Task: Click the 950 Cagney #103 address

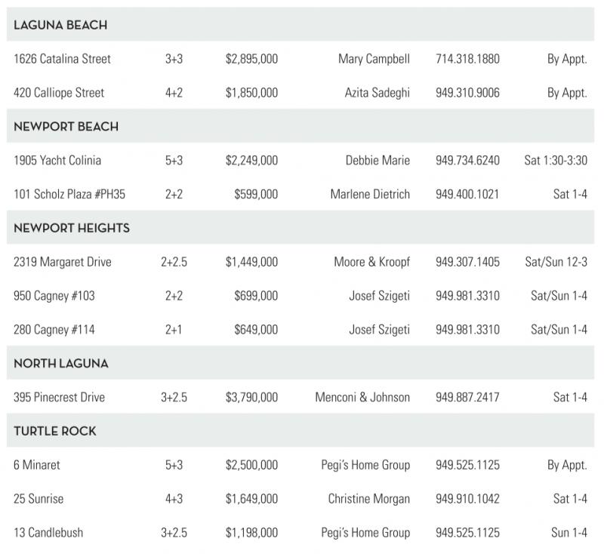Action: (54, 296)
